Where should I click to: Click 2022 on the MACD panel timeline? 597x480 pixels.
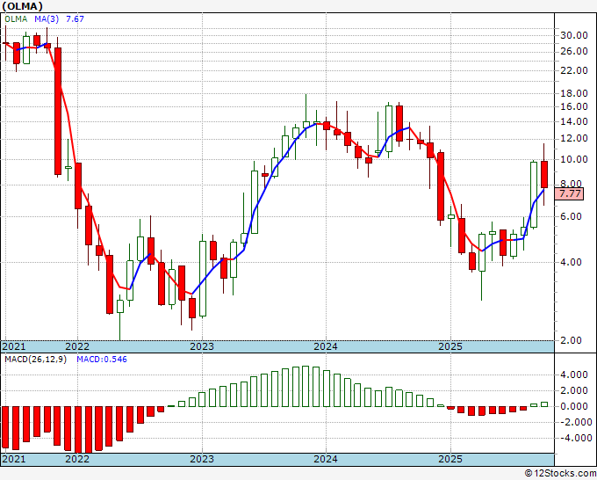[x=77, y=459]
